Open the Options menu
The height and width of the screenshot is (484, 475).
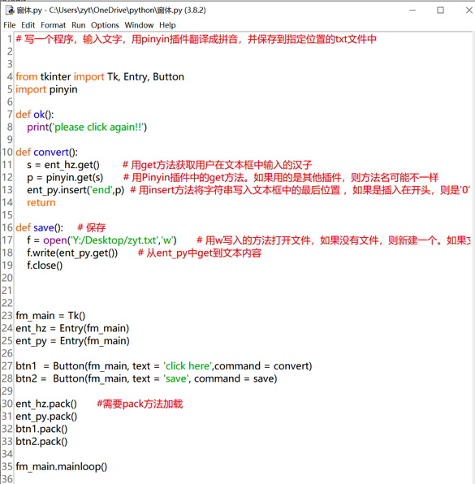(105, 25)
